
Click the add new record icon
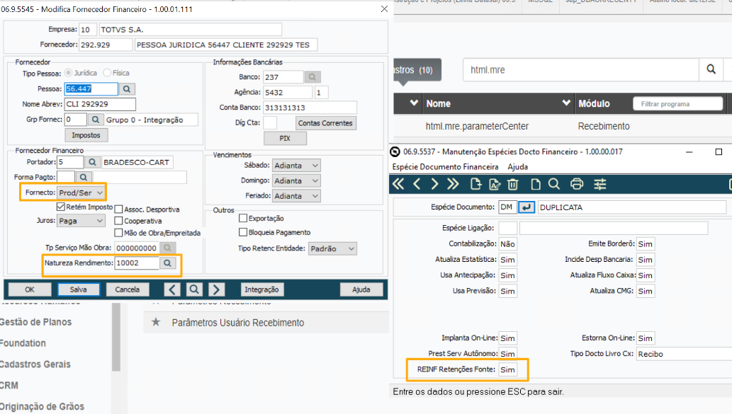(475, 184)
